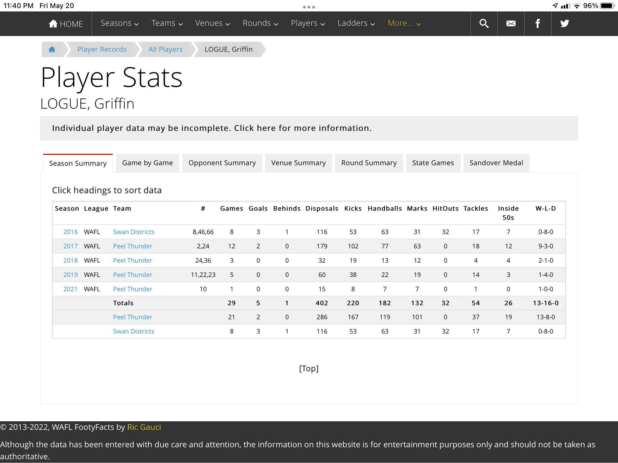The width and height of the screenshot is (618, 463).
Task: Open the 2021 season link
Action: pyautogui.click(x=70, y=289)
